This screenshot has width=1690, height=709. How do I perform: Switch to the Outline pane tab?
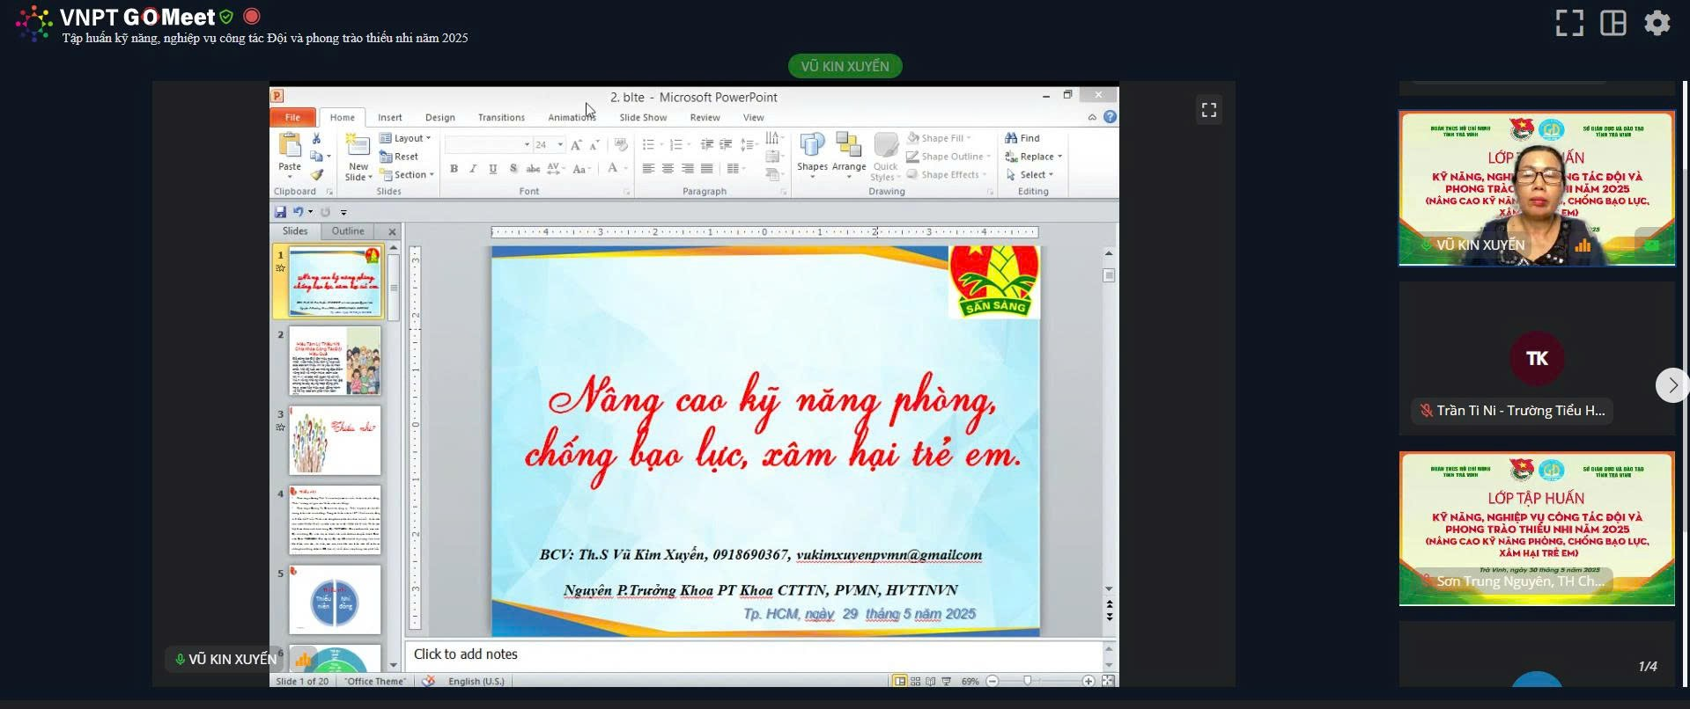tap(348, 231)
